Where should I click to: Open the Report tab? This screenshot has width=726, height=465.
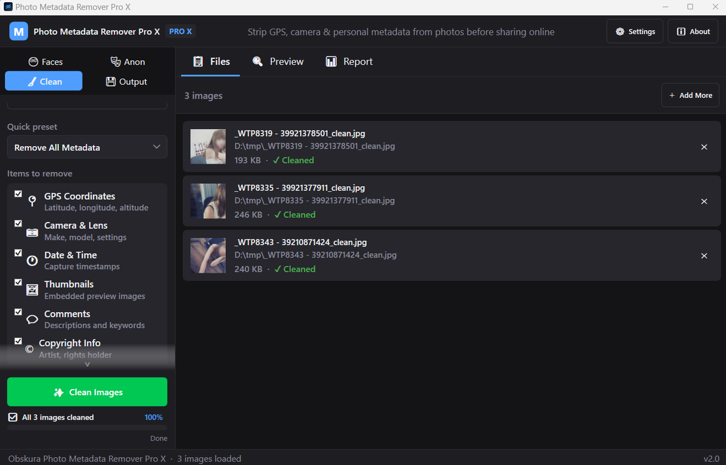coord(349,61)
